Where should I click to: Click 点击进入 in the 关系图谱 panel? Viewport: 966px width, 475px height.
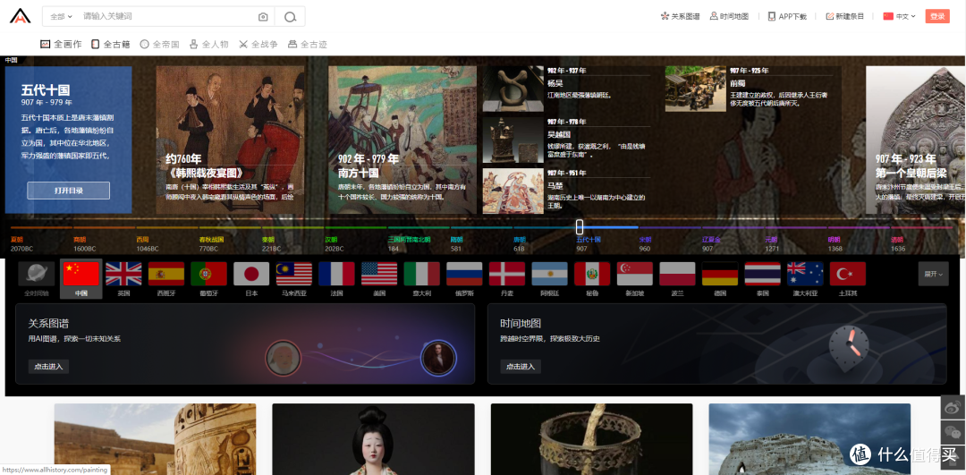point(48,366)
